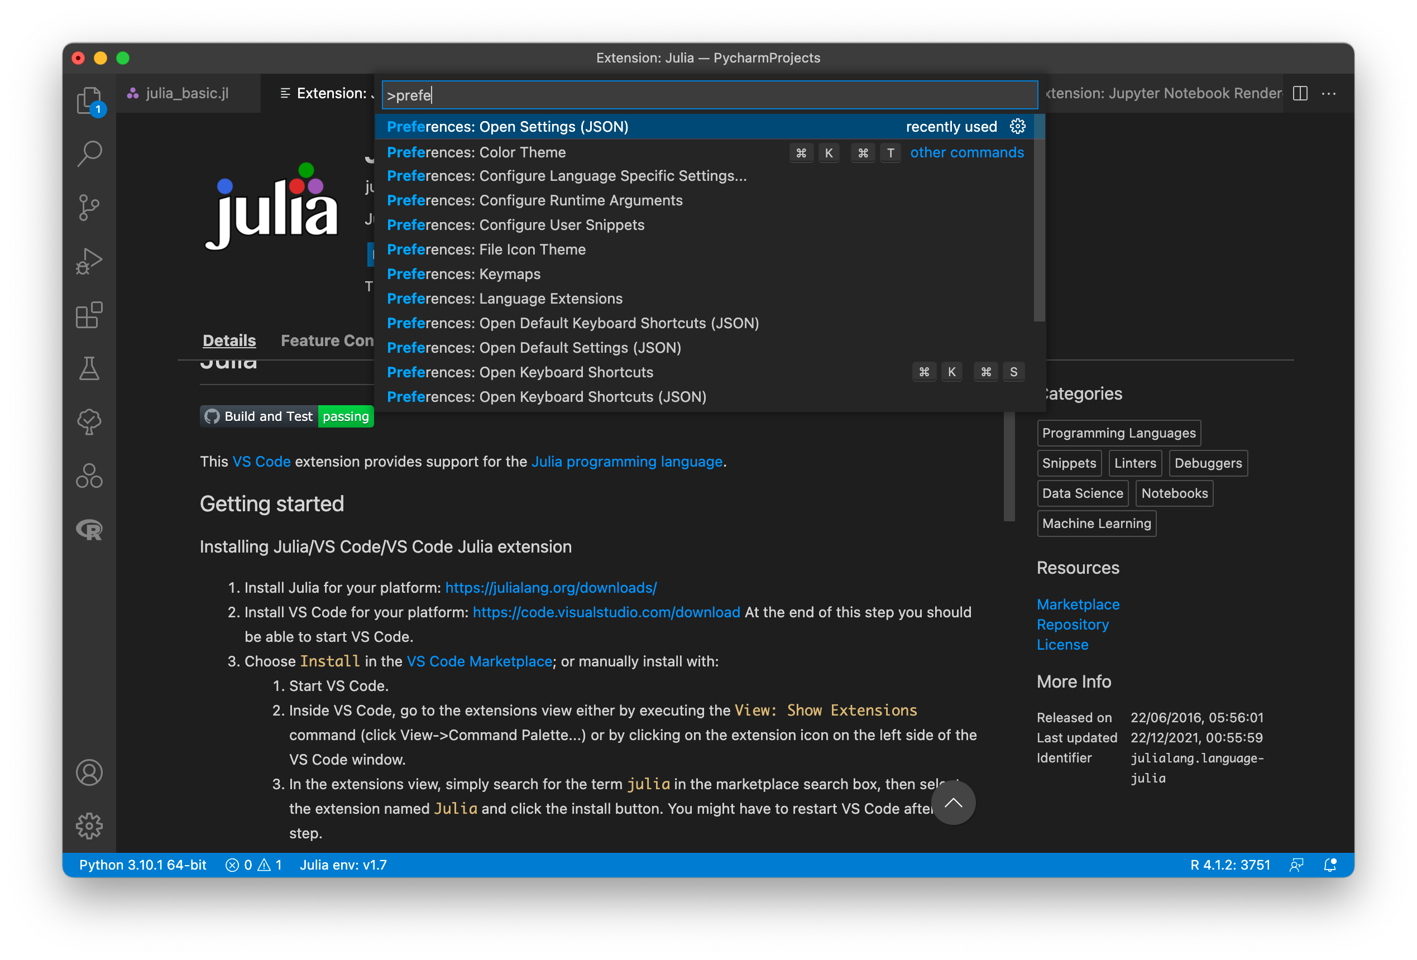
Task: Open the Search view icon
Action: pos(89,153)
